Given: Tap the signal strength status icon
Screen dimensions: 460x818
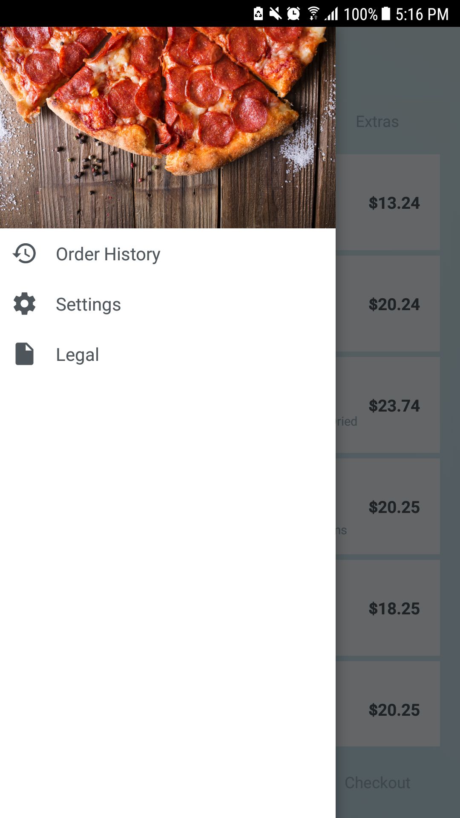Looking at the screenshot, I should [x=331, y=14].
